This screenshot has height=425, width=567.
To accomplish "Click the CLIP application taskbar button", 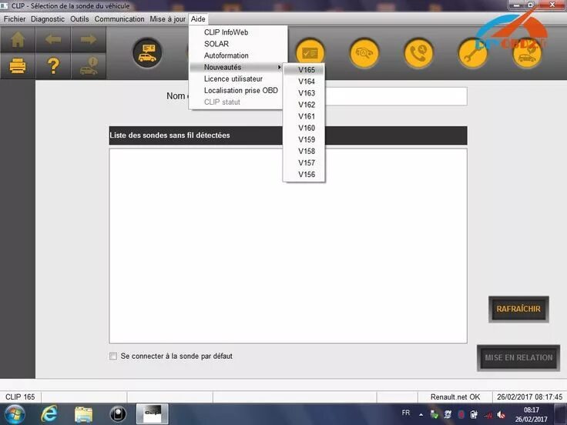I will (x=153, y=414).
